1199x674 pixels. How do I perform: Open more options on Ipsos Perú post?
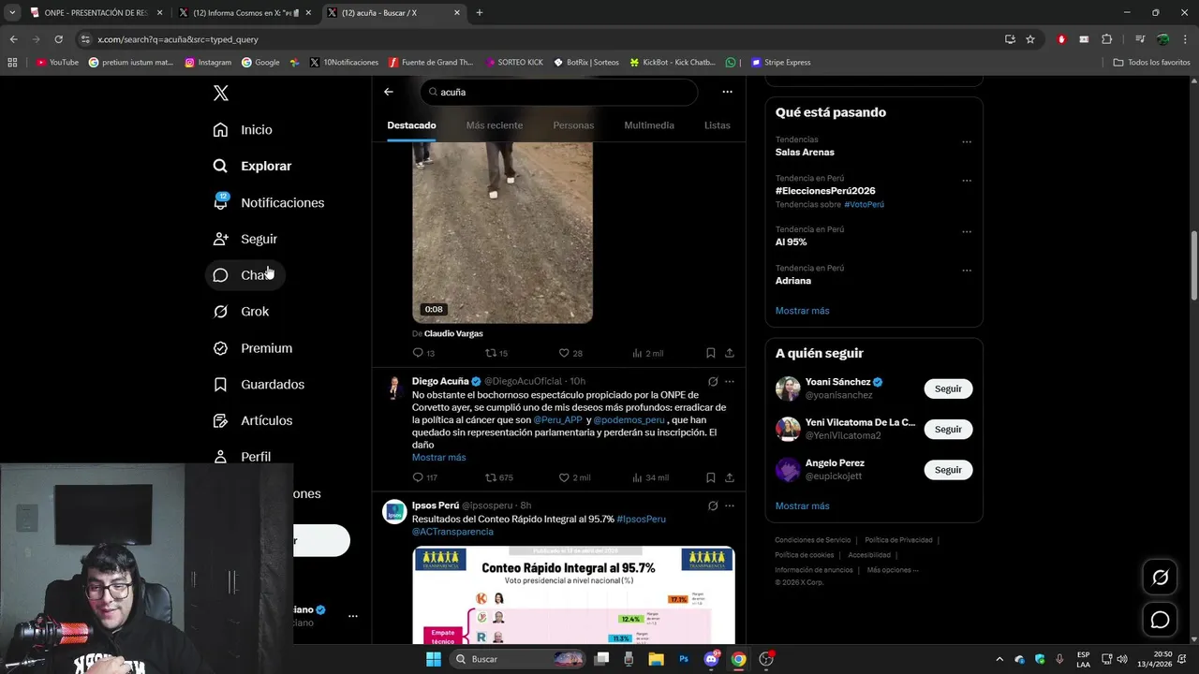coord(730,505)
